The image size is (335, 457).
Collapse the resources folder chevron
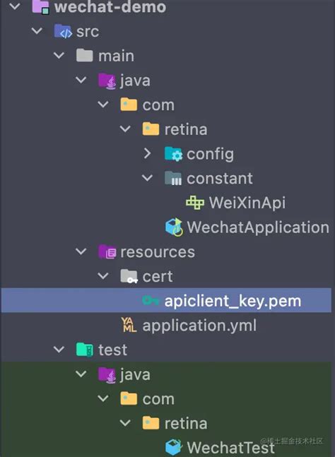pos(81,251)
